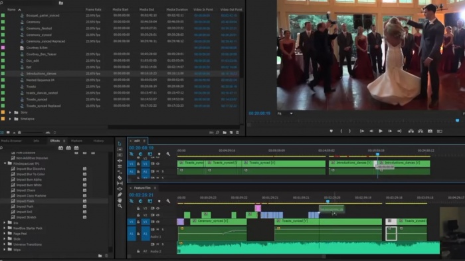Toggle linked selection in edit sequence
The height and width of the screenshot is (261, 465).
150,154
